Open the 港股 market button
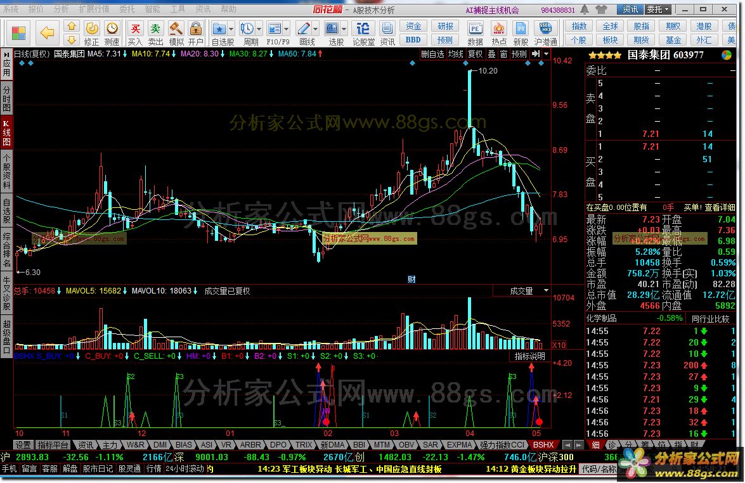 (x=704, y=26)
